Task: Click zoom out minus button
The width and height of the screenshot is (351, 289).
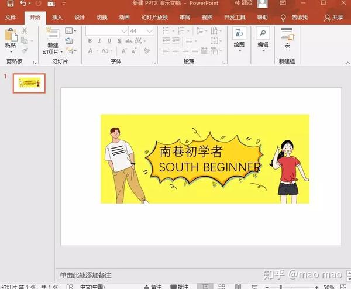Action: (x=267, y=287)
